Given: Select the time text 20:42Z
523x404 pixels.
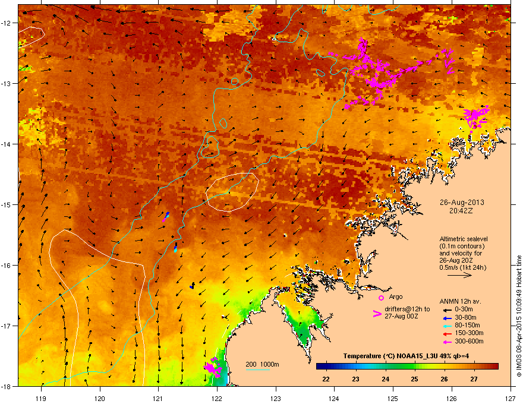Looking at the screenshot, I should coord(461,211).
